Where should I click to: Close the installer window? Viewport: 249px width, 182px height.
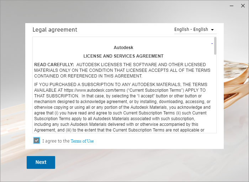point(243,6)
